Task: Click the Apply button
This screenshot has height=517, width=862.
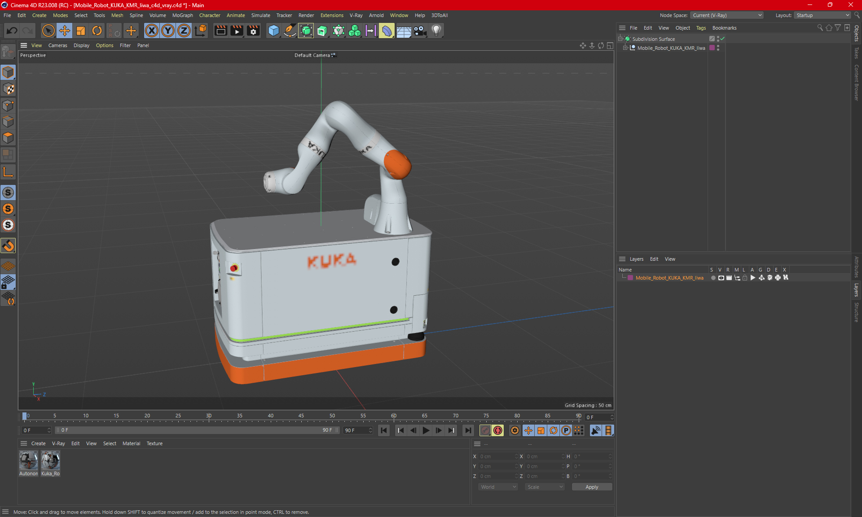Action: [x=592, y=487]
